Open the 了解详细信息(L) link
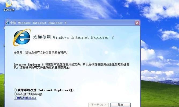Image resolution: width=179 pixels, height=107 pixels. pyautogui.click(x=25, y=98)
